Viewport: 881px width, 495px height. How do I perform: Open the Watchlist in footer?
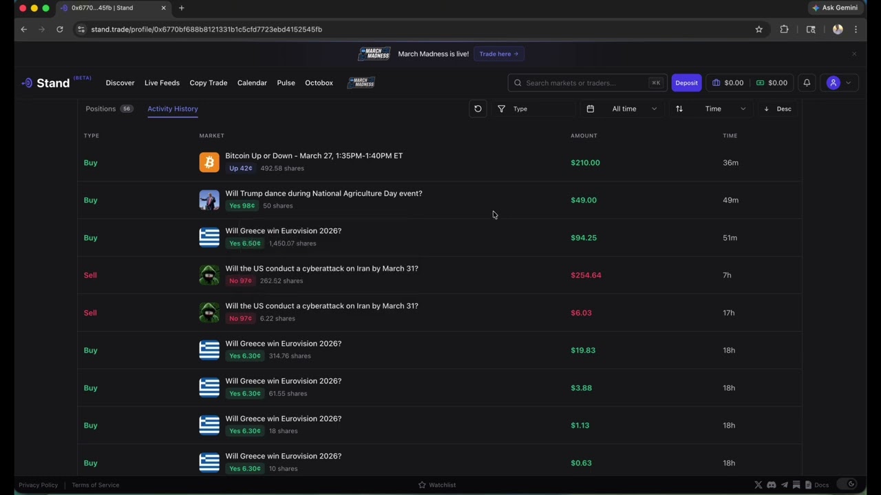[437, 485]
